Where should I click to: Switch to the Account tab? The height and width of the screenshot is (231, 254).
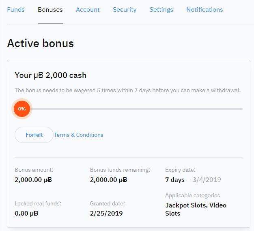(88, 9)
